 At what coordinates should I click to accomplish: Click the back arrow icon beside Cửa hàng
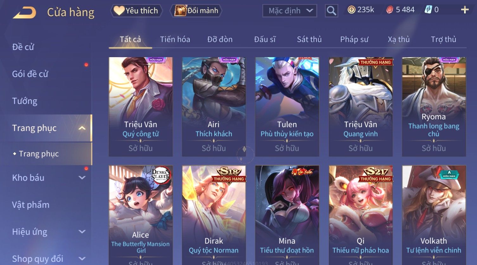pos(25,13)
